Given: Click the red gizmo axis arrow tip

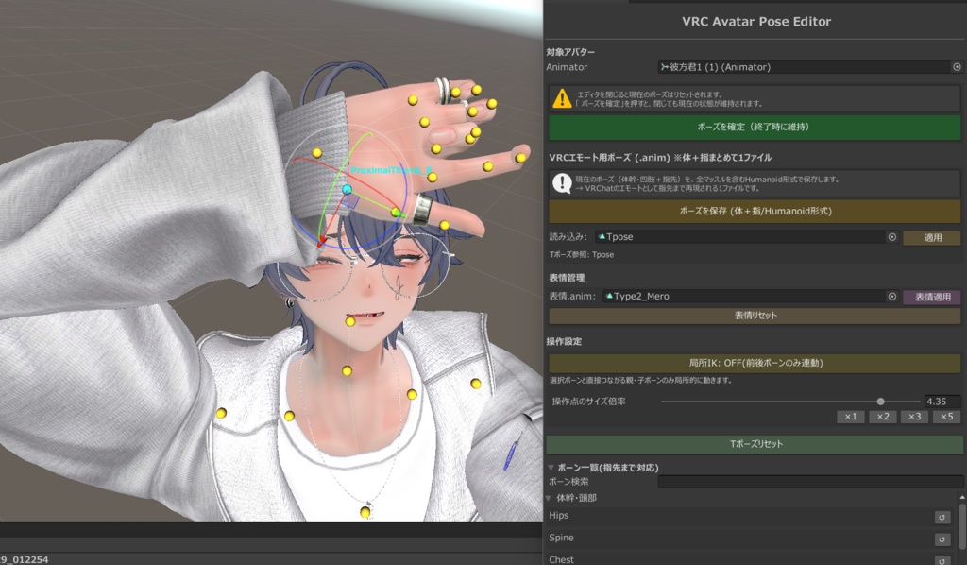Looking at the screenshot, I should coord(322,242).
